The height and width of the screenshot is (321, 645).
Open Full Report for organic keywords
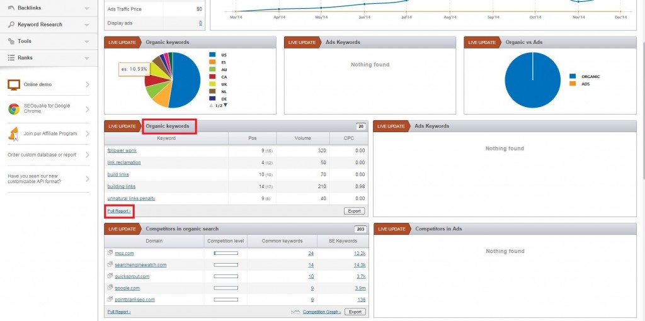(119, 211)
